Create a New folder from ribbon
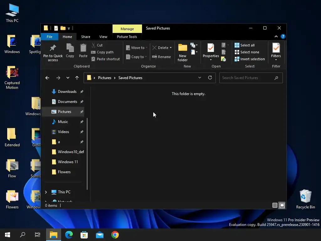Image resolution: width=321 pixels, height=241 pixels. tap(182, 52)
